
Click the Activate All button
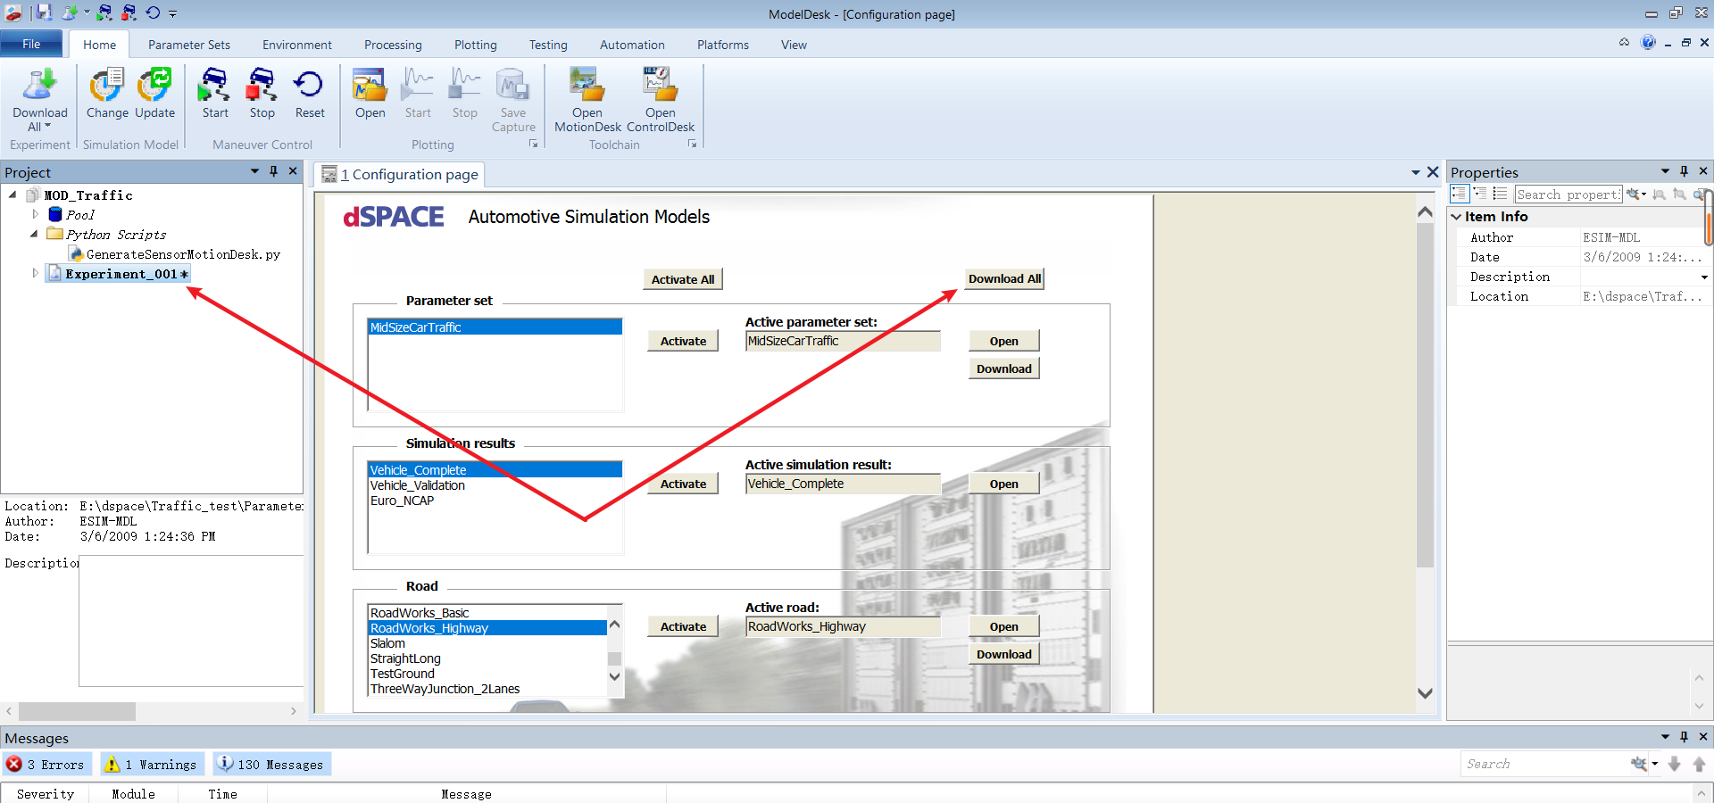click(683, 279)
